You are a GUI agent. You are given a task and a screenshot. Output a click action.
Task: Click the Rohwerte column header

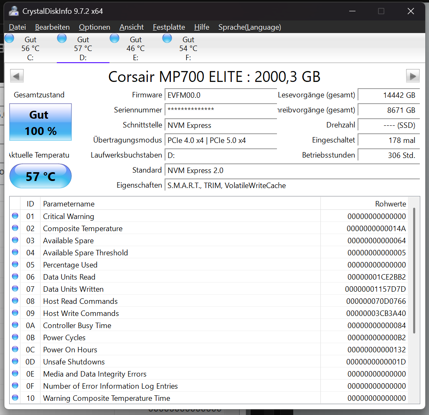click(364, 204)
